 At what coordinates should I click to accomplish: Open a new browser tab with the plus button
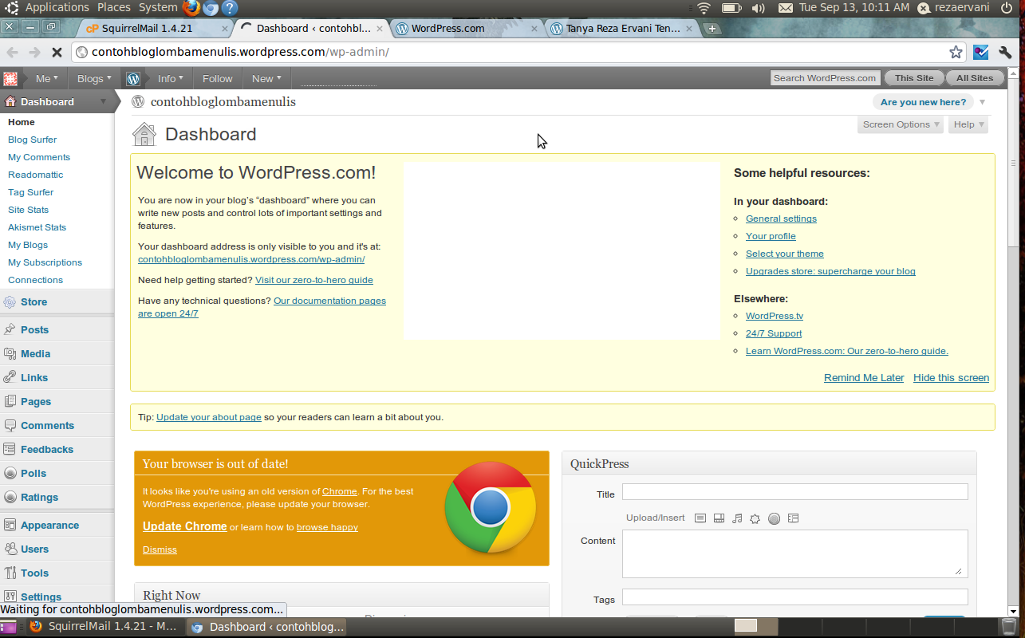712,29
